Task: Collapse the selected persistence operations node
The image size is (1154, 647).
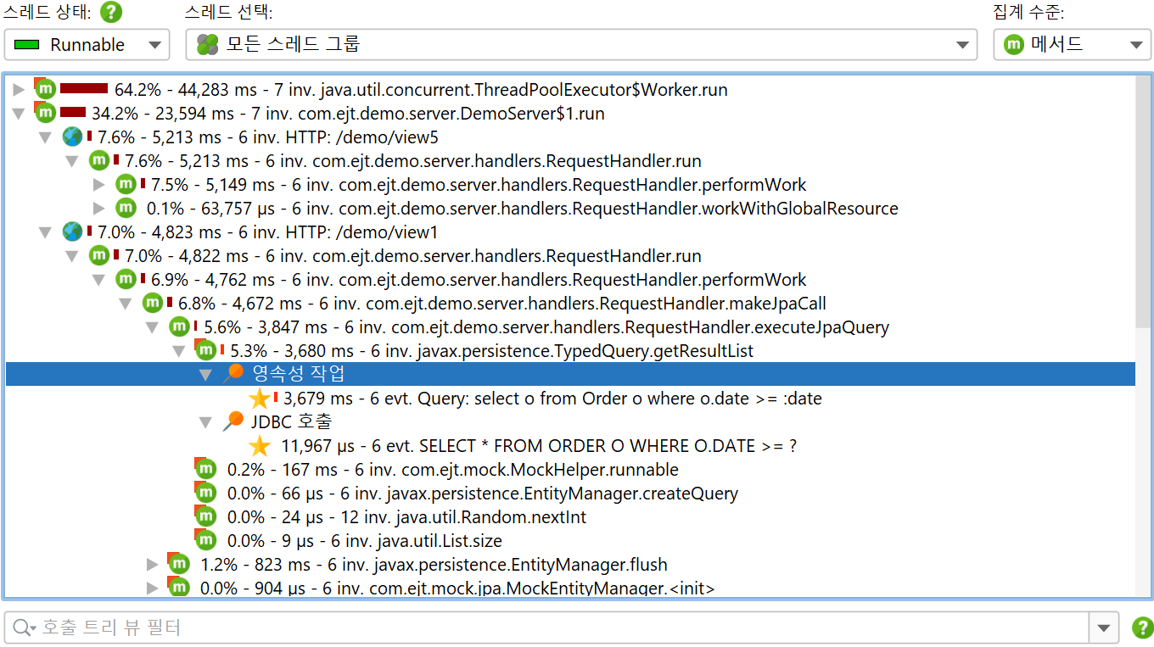Action: 205,375
